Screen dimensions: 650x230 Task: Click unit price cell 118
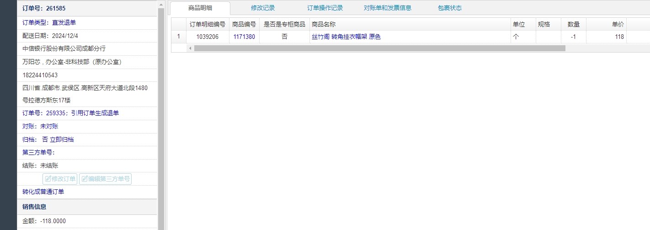[x=606, y=37]
